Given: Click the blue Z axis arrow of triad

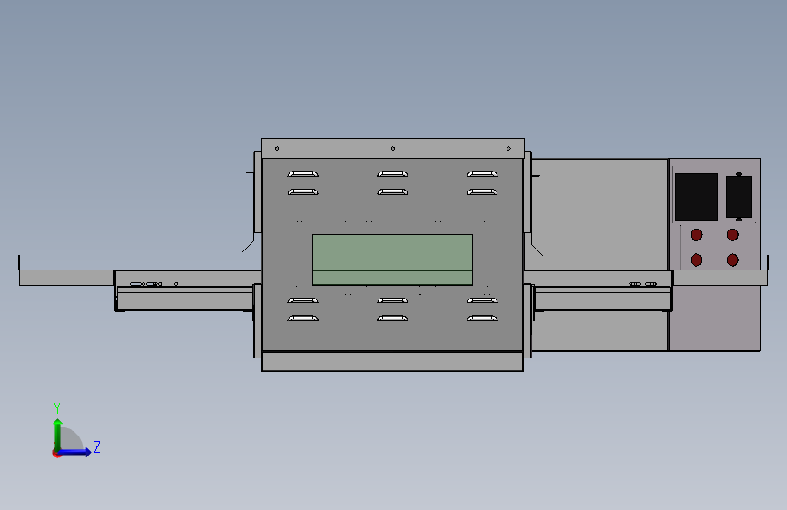Looking at the screenshot, I should coord(75,452).
